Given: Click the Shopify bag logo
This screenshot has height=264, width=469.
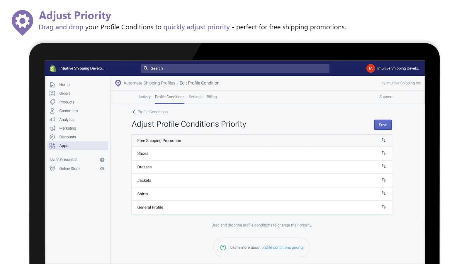Looking at the screenshot, I should 53,68.
